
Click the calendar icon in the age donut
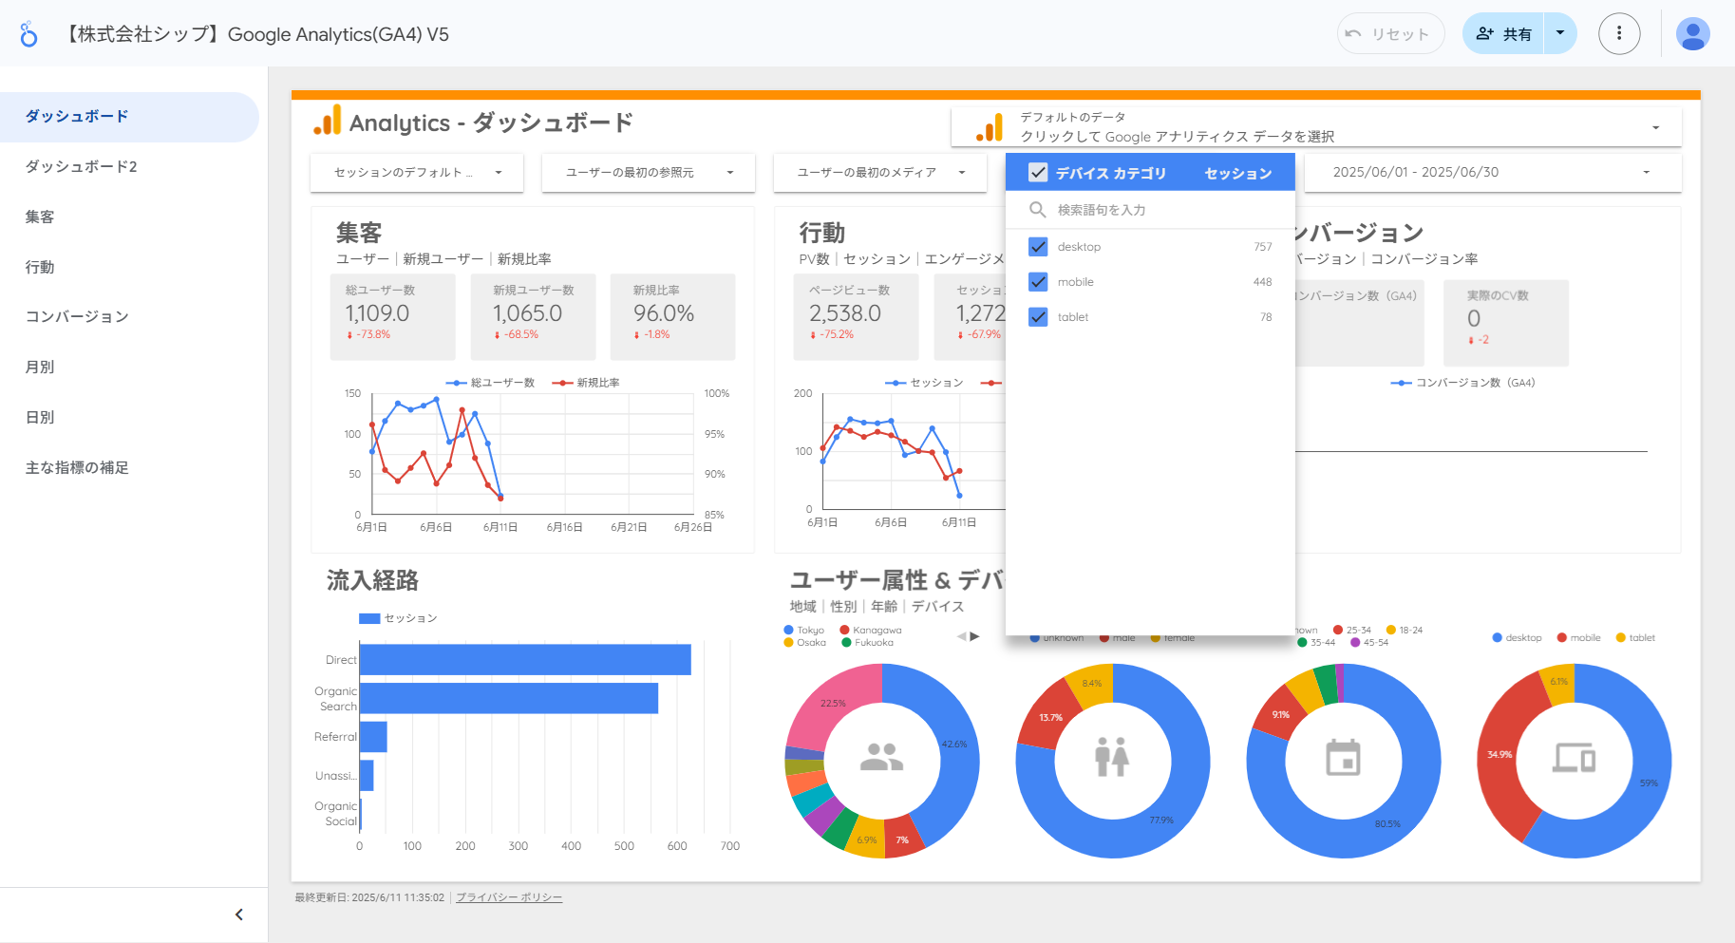tap(1343, 757)
